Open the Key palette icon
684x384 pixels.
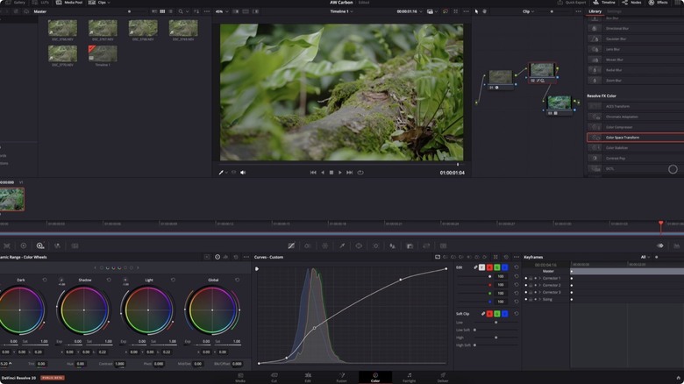tap(410, 245)
